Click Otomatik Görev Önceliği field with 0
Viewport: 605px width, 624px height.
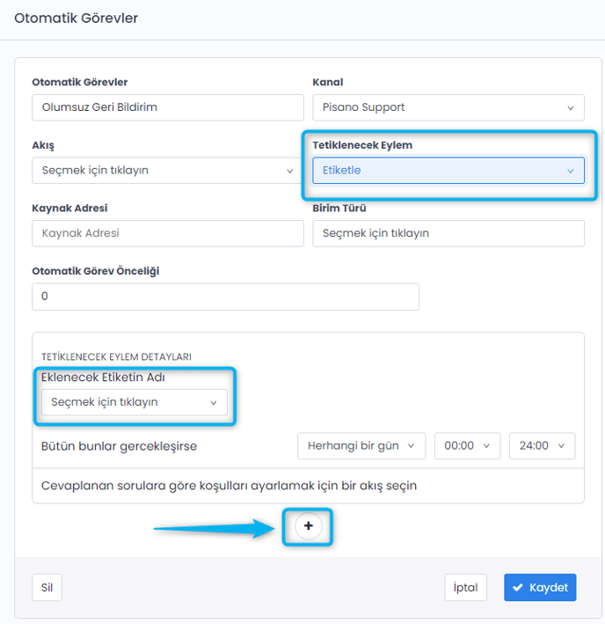(x=225, y=297)
